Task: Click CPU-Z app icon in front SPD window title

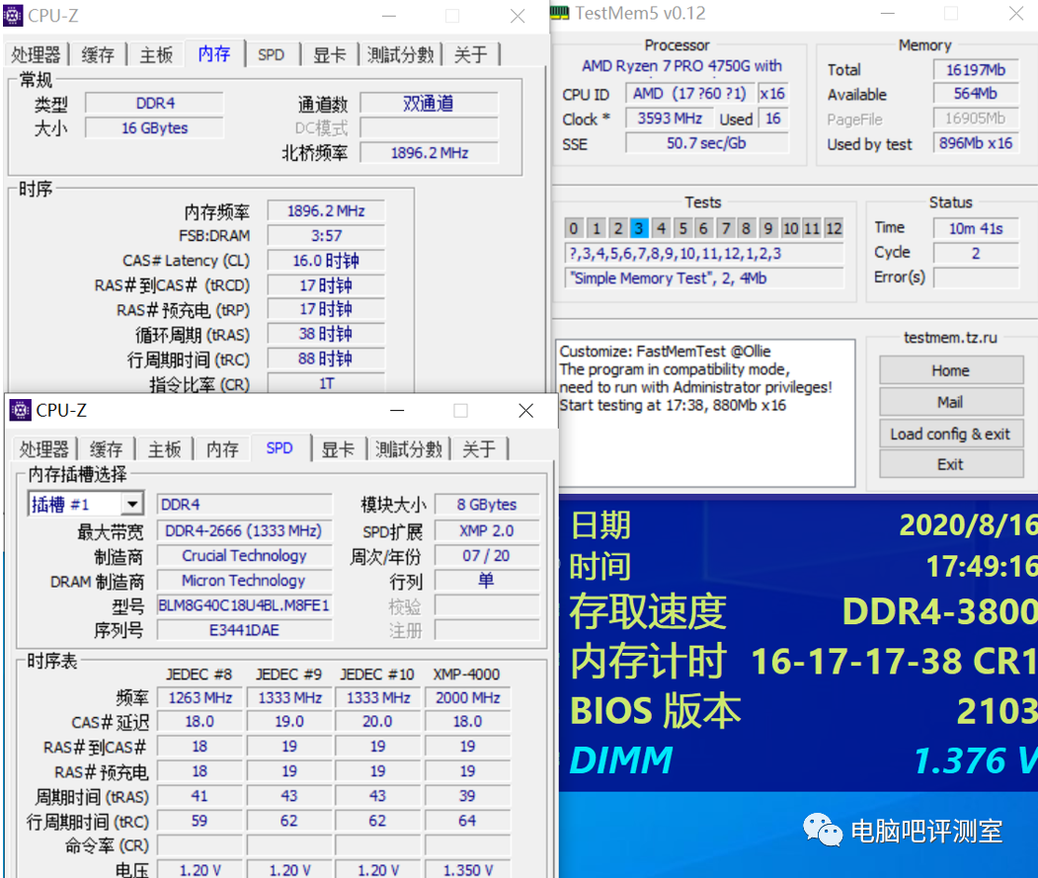Action: click(20, 411)
